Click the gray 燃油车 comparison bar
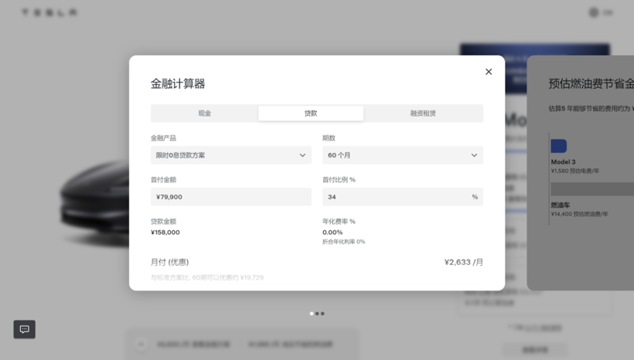634x360 pixels. [592, 189]
